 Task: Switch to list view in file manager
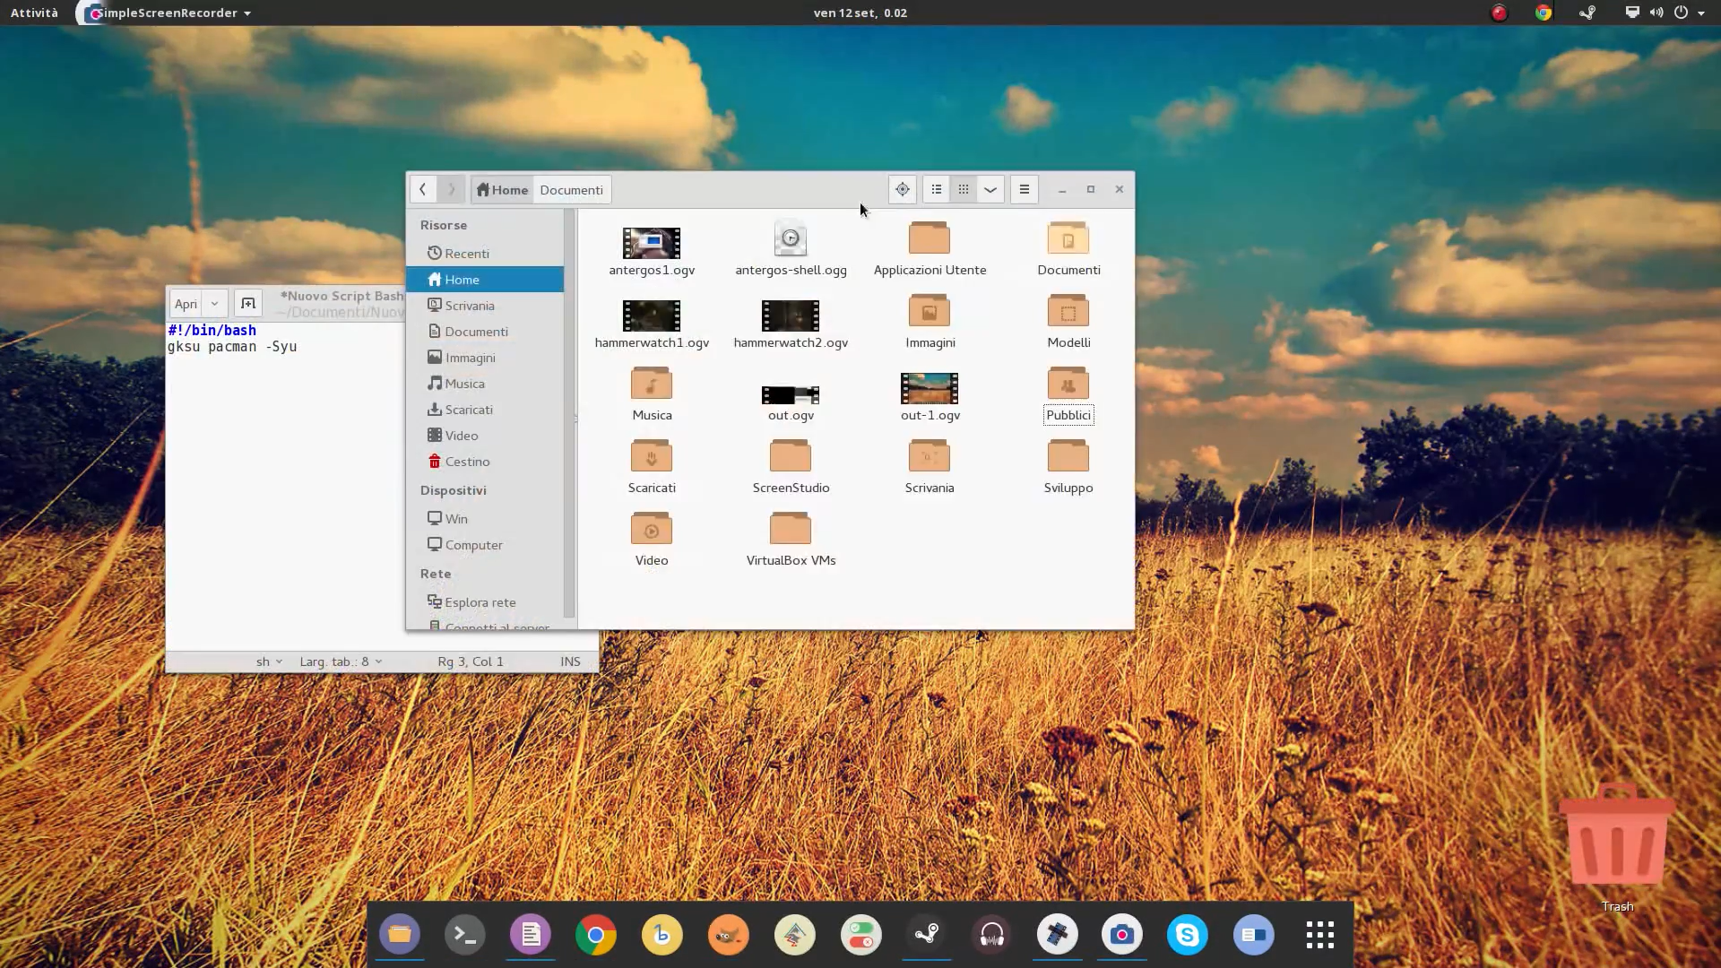tap(936, 189)
